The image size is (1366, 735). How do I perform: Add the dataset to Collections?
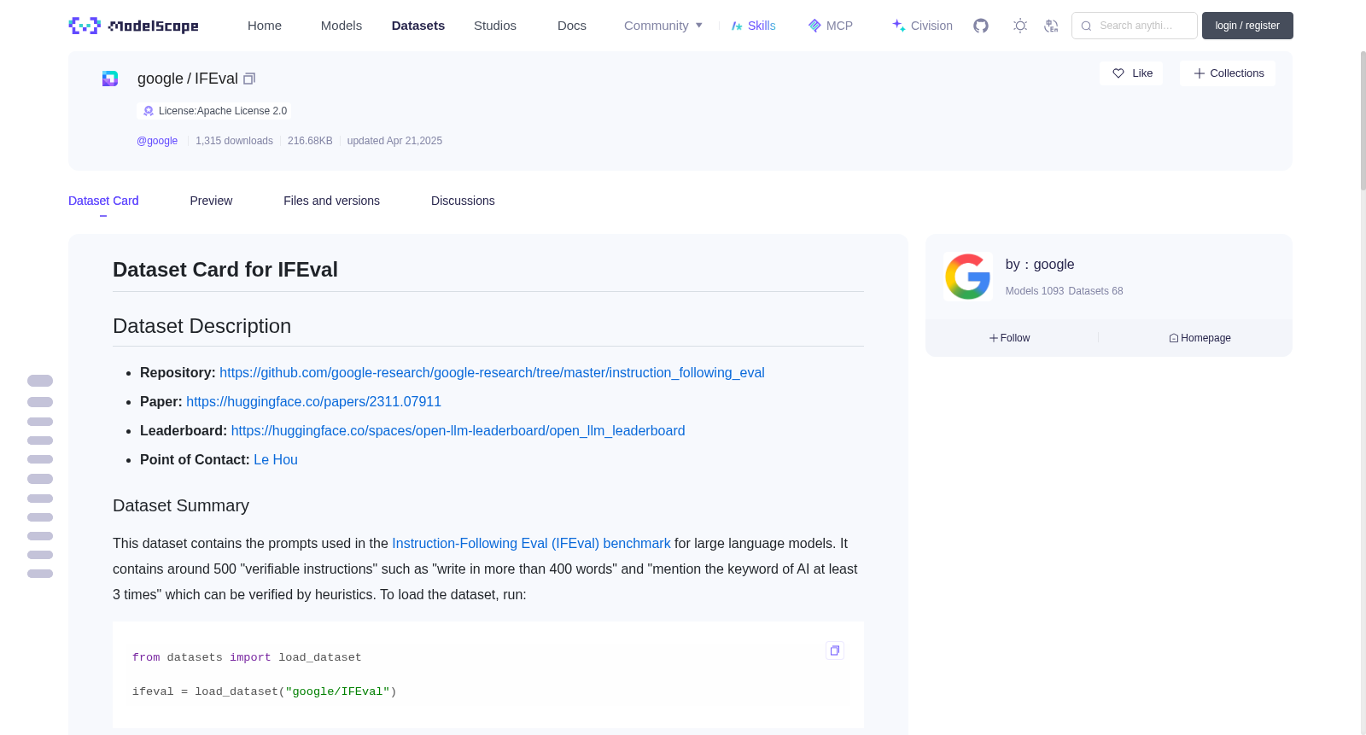[1228, 73]
